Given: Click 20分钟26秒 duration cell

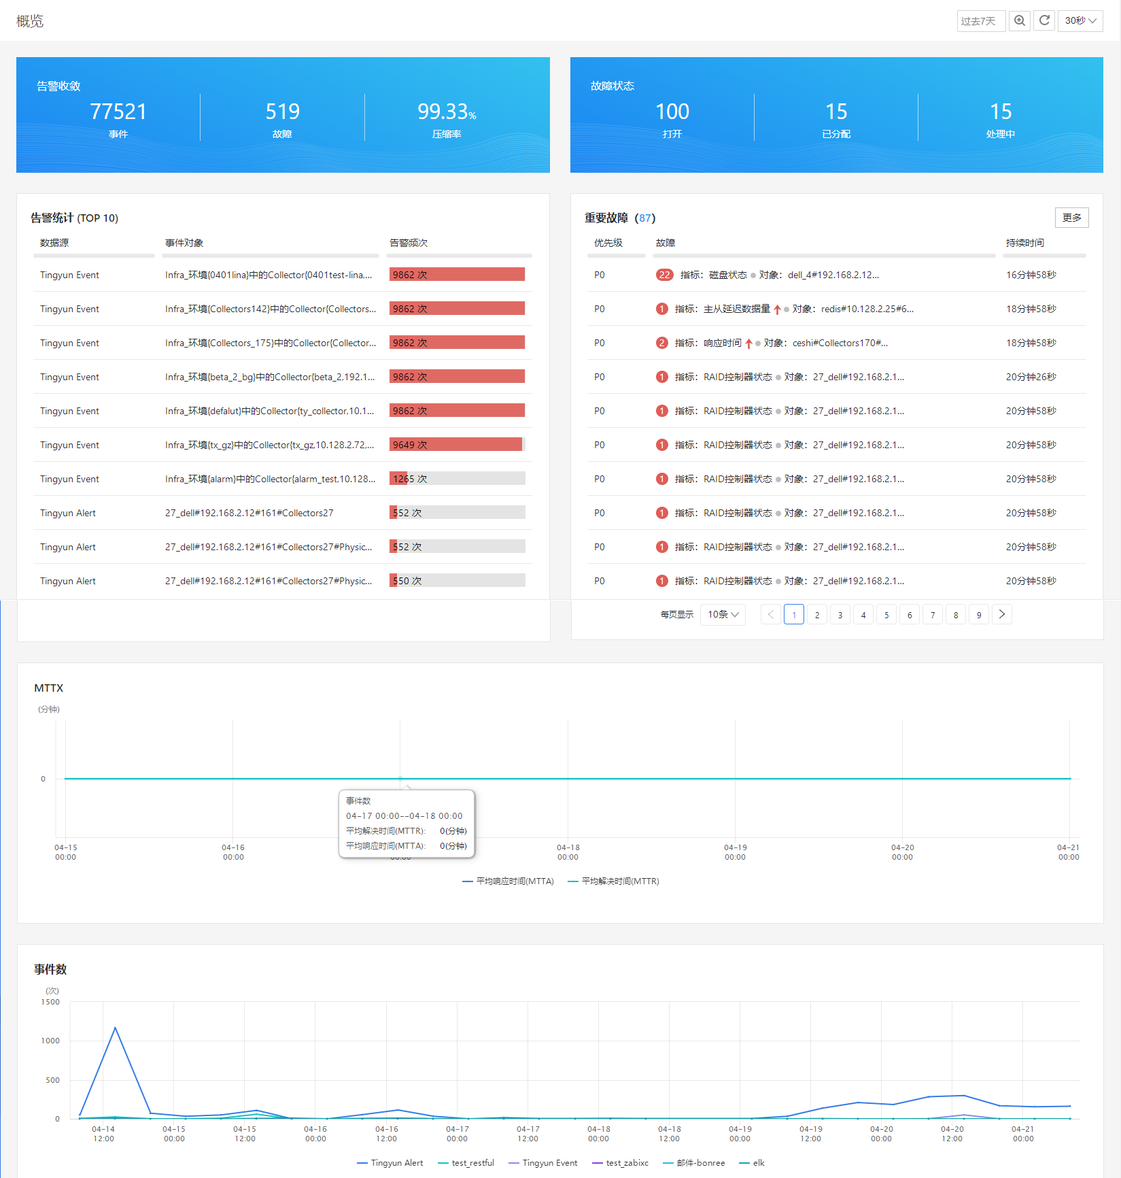Looking at the screenshot, I should tap(1031, 377).
